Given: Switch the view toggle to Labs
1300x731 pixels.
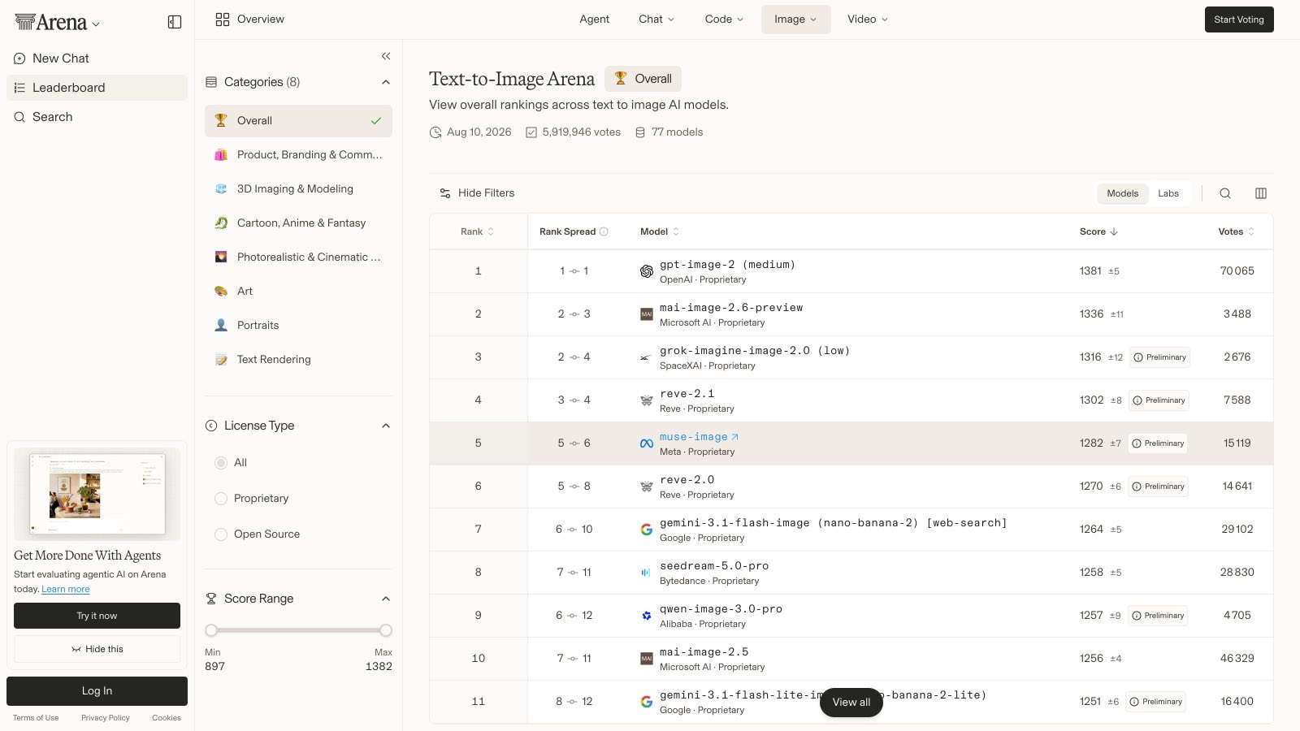Looking at the screenshot, I should 1168,193.
